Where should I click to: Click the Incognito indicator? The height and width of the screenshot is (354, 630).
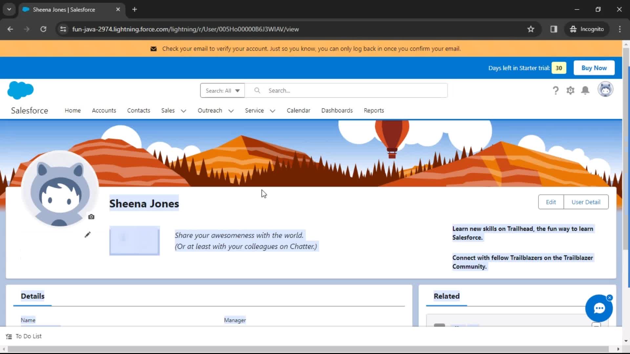pyautogui.click(x=587, y=29)
